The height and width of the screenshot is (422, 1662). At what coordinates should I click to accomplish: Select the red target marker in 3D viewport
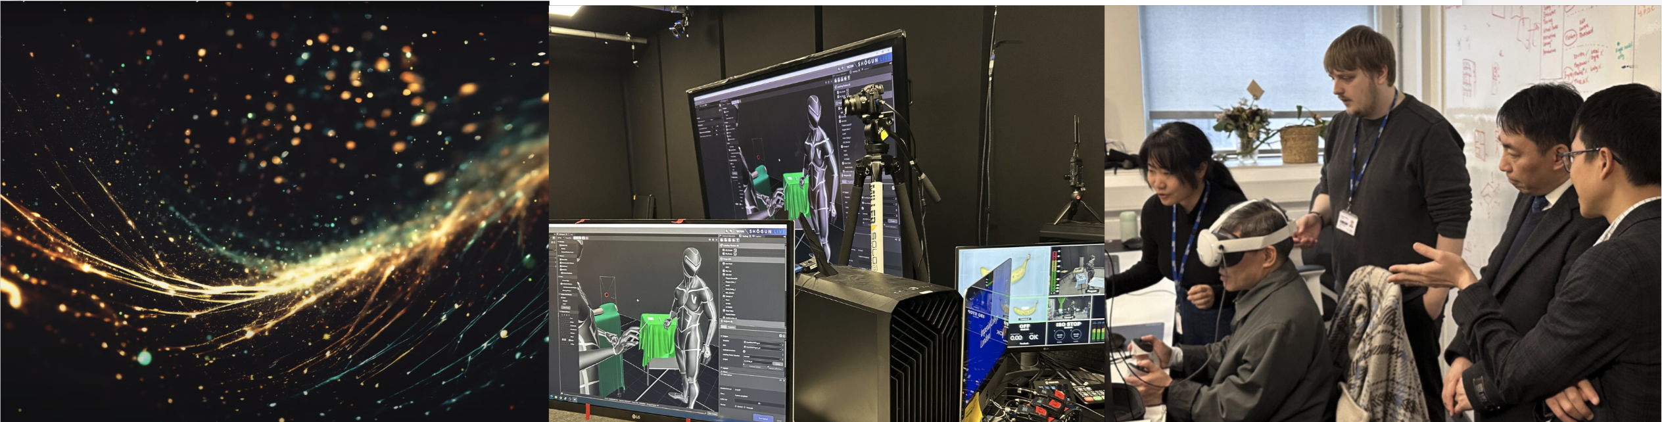point(606,294)
